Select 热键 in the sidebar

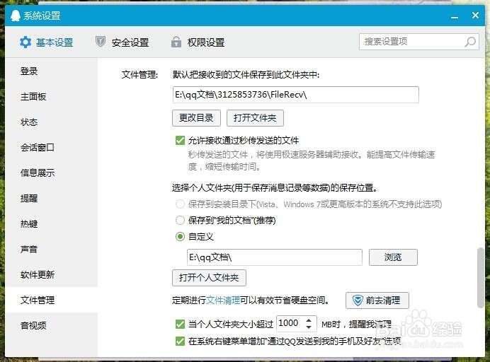click(51, 223)
